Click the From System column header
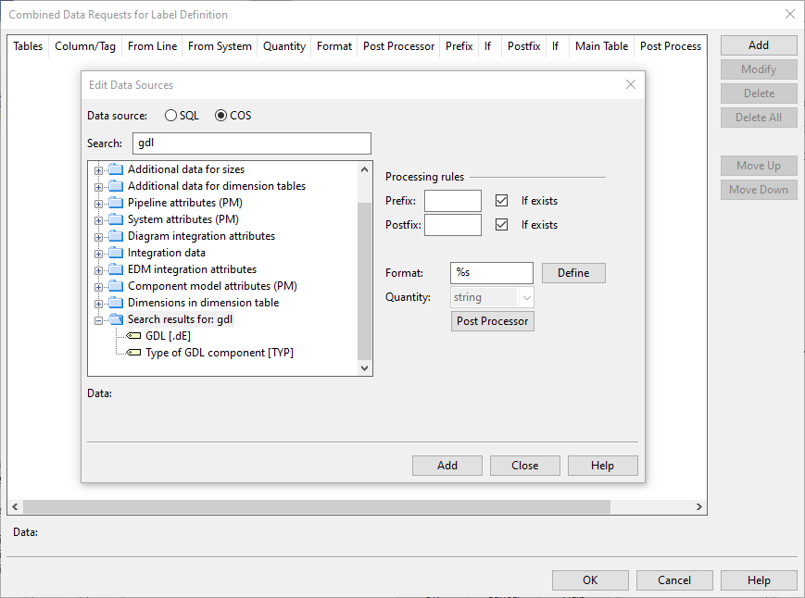Viewport: 805px width, 598px height. coord(220,46)
